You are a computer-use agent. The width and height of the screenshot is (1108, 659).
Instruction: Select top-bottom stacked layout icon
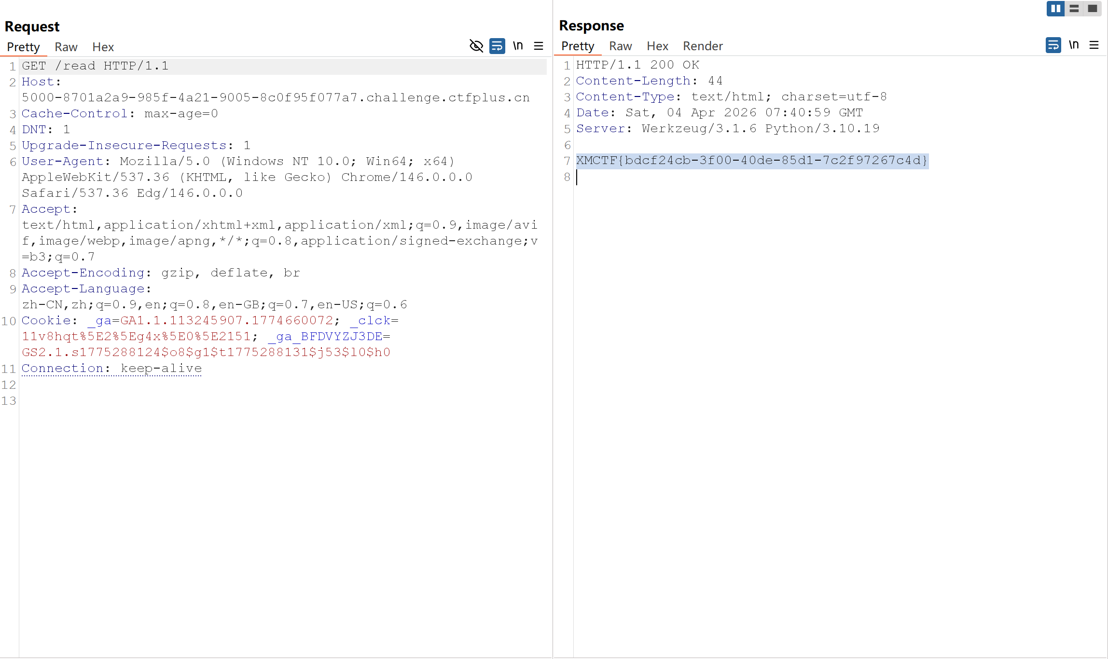click(1074, 9)
